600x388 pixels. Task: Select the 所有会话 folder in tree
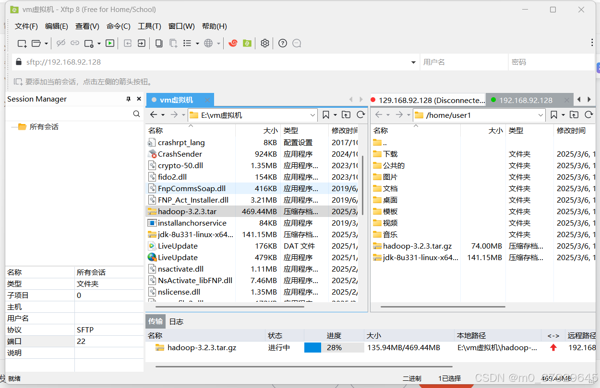pos(38,127)
